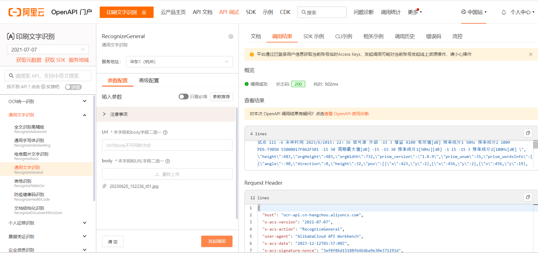Click the 获取元数据 link
This screenshot has width=538, height=253.
(29, 60)
